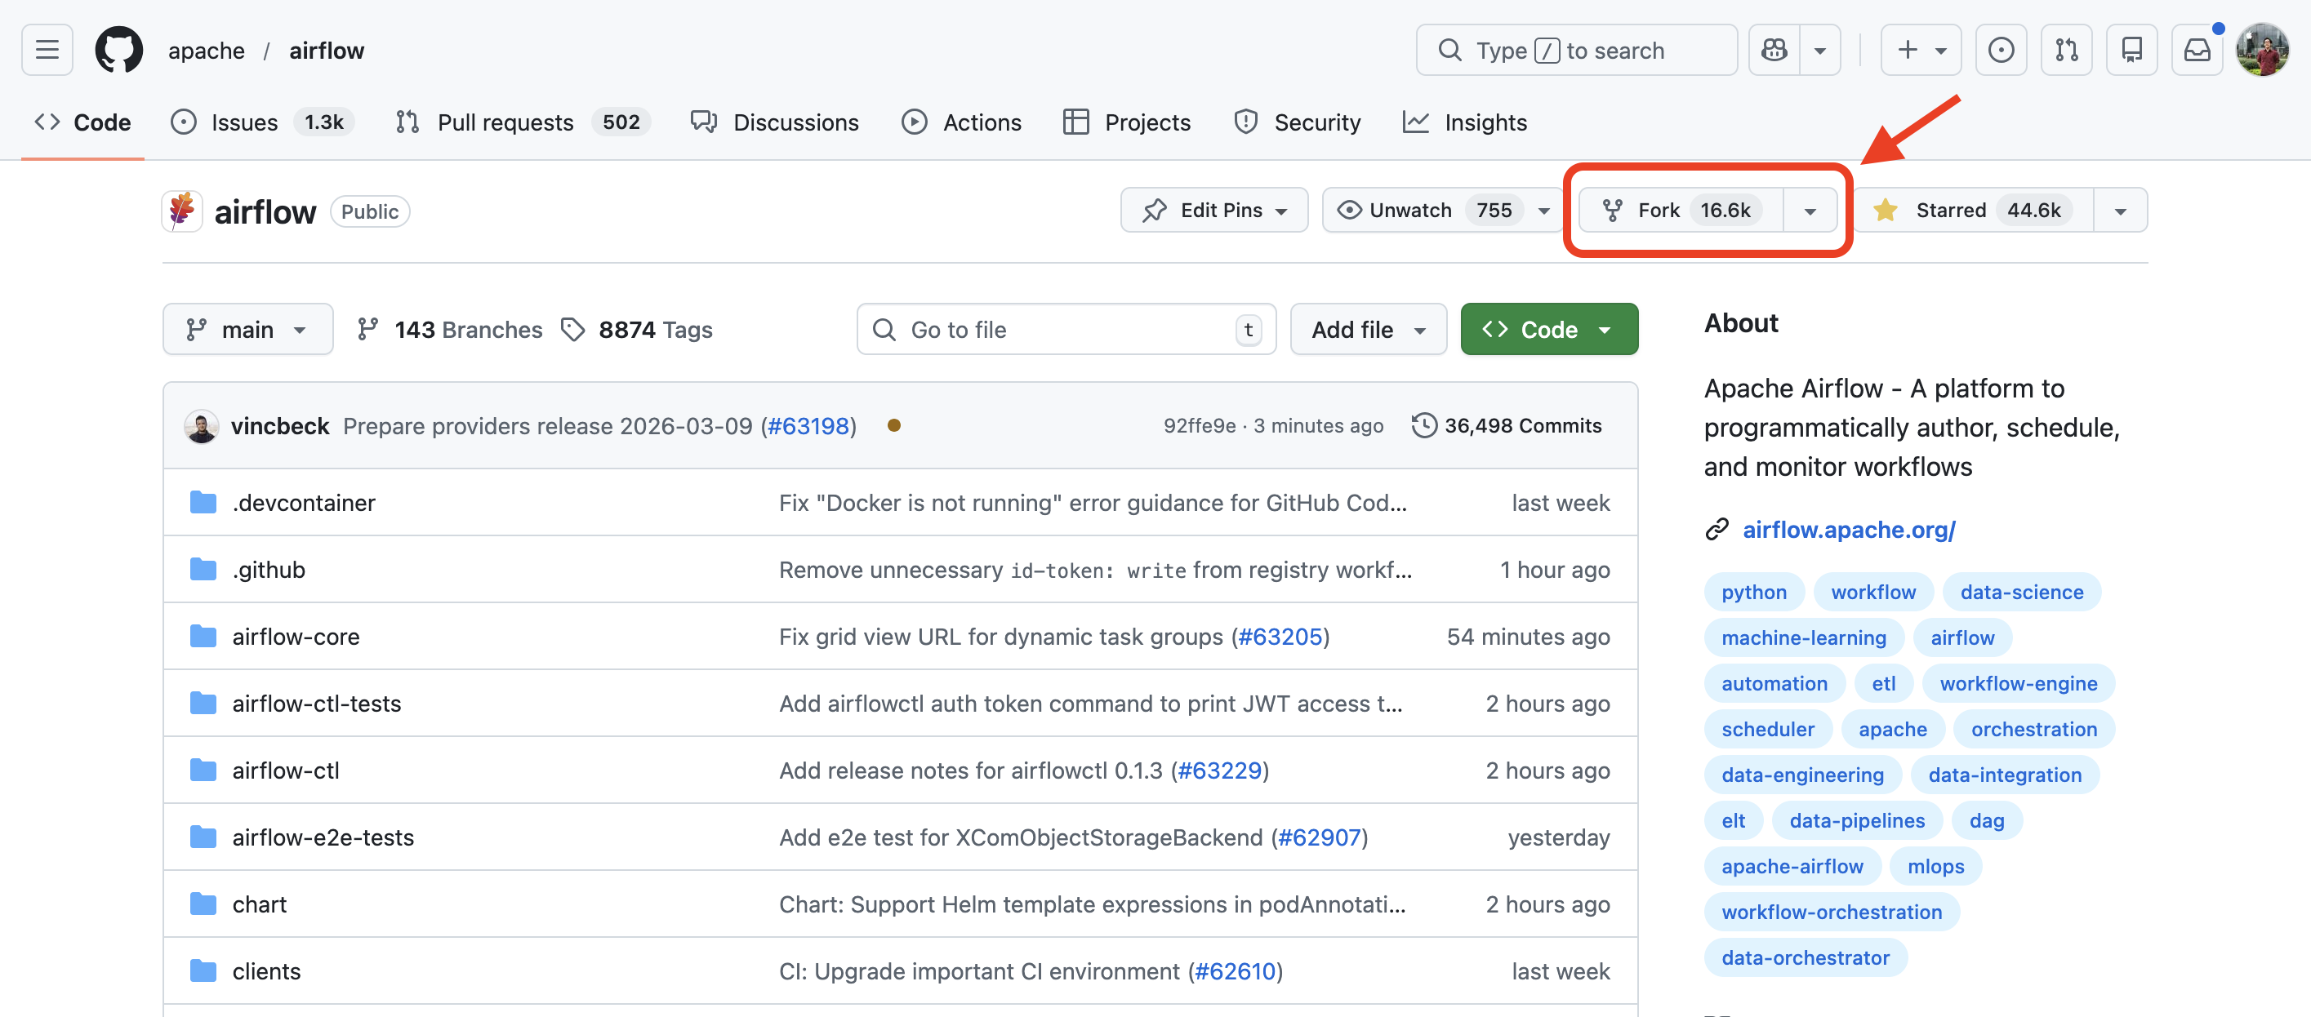Expand the green Code button dropdown
This screenshot has height=1017, width=2311.
[1605, 329]
